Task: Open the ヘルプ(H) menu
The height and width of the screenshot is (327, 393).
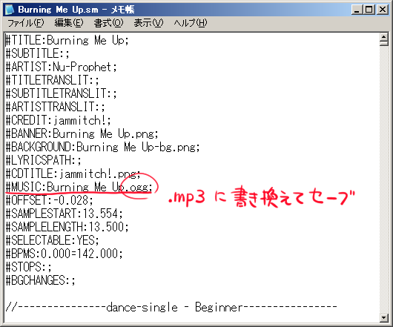Action: 191,23
